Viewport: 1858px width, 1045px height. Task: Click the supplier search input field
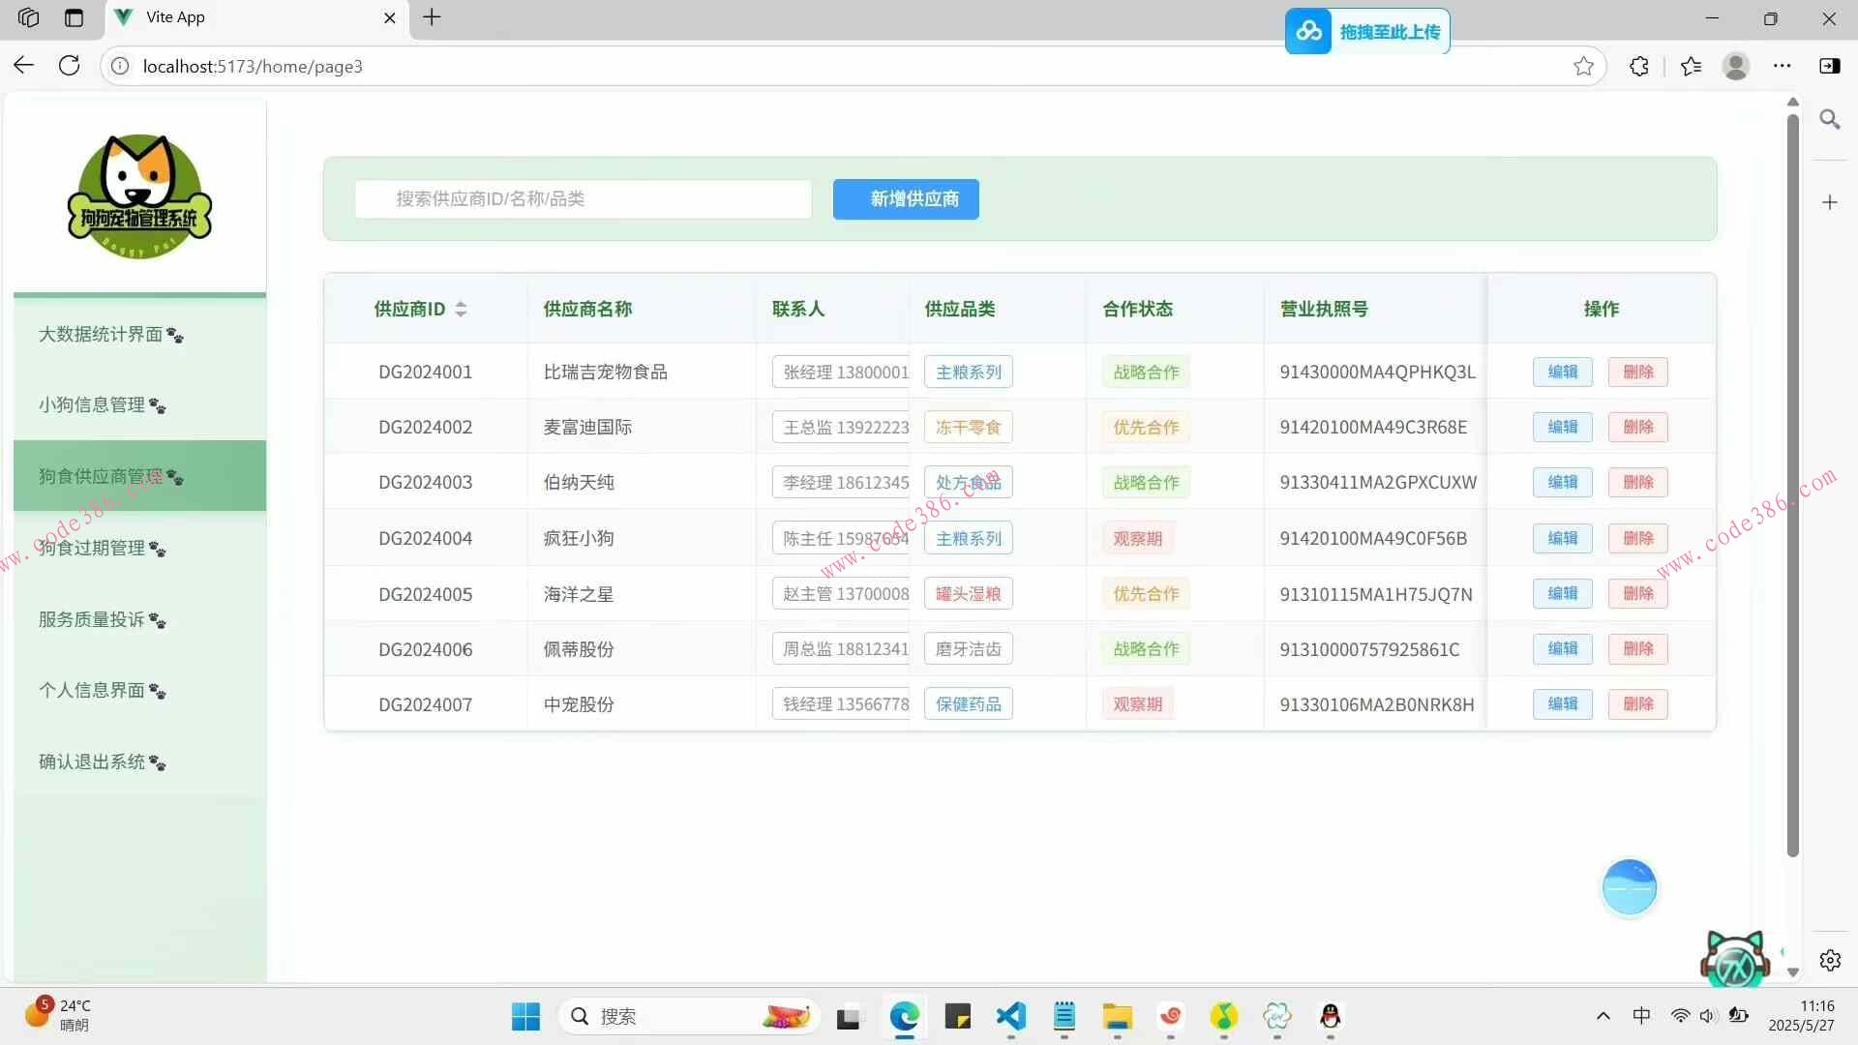point(583,198)
